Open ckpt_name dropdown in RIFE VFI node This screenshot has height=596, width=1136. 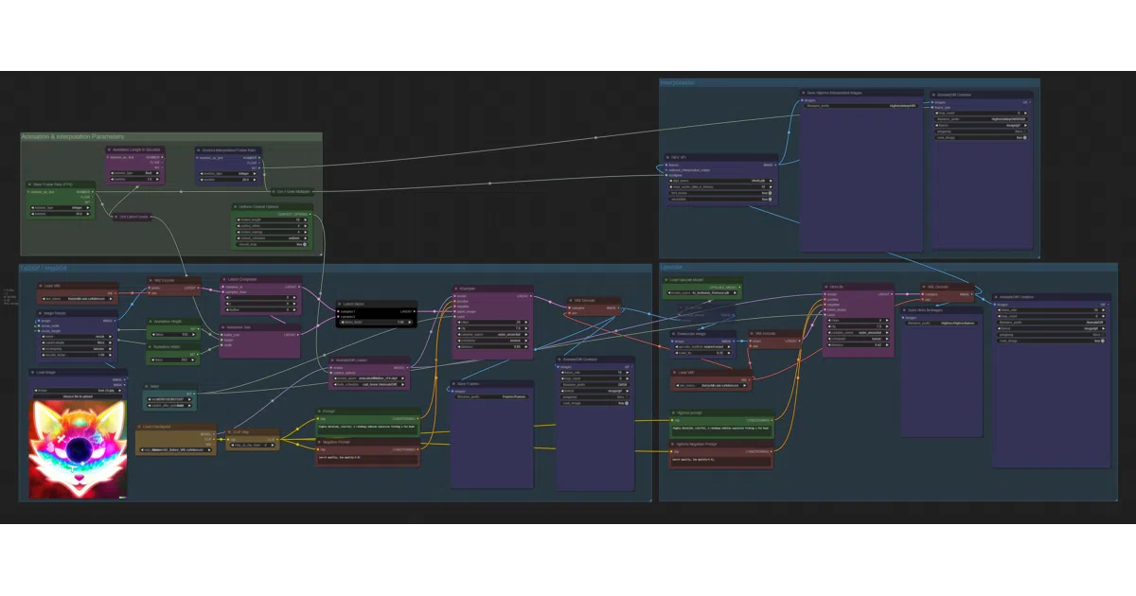[720, 181]
